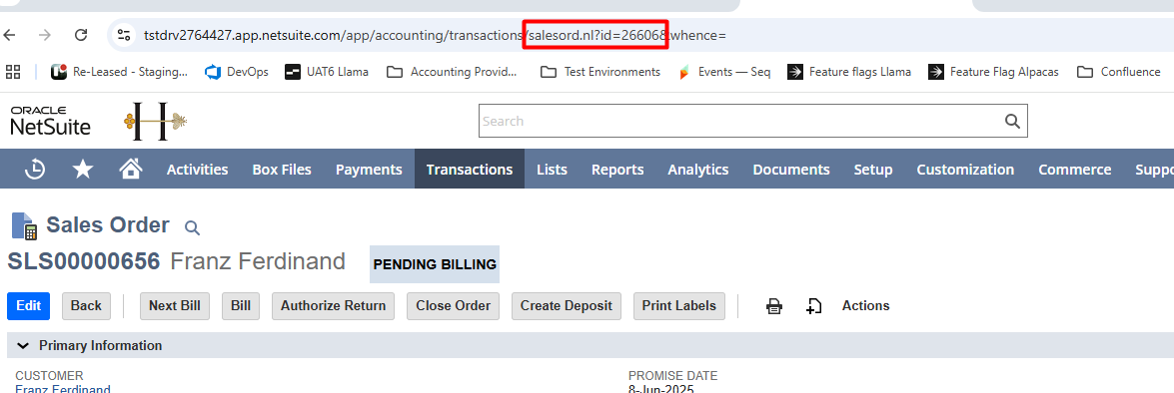Go forward with the browser forward arrow

45,35
